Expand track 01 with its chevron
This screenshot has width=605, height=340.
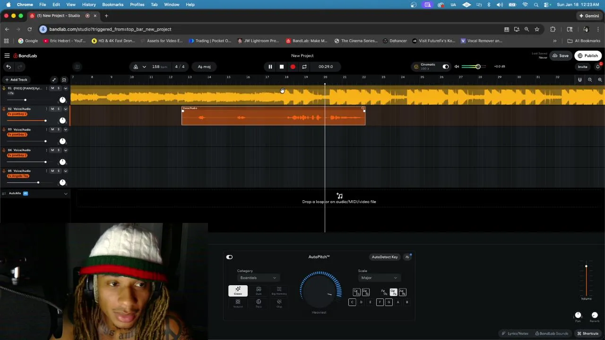click(66, 88)
